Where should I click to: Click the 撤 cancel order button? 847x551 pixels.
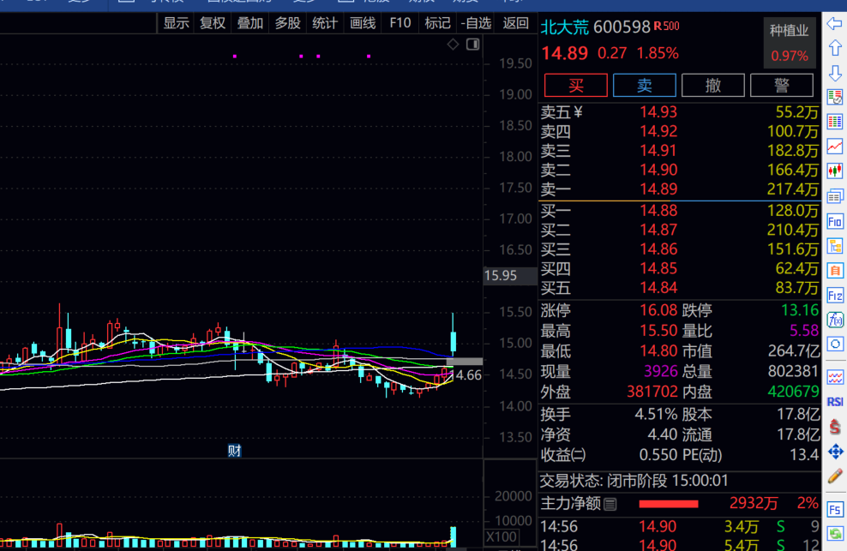coord(713,86)
